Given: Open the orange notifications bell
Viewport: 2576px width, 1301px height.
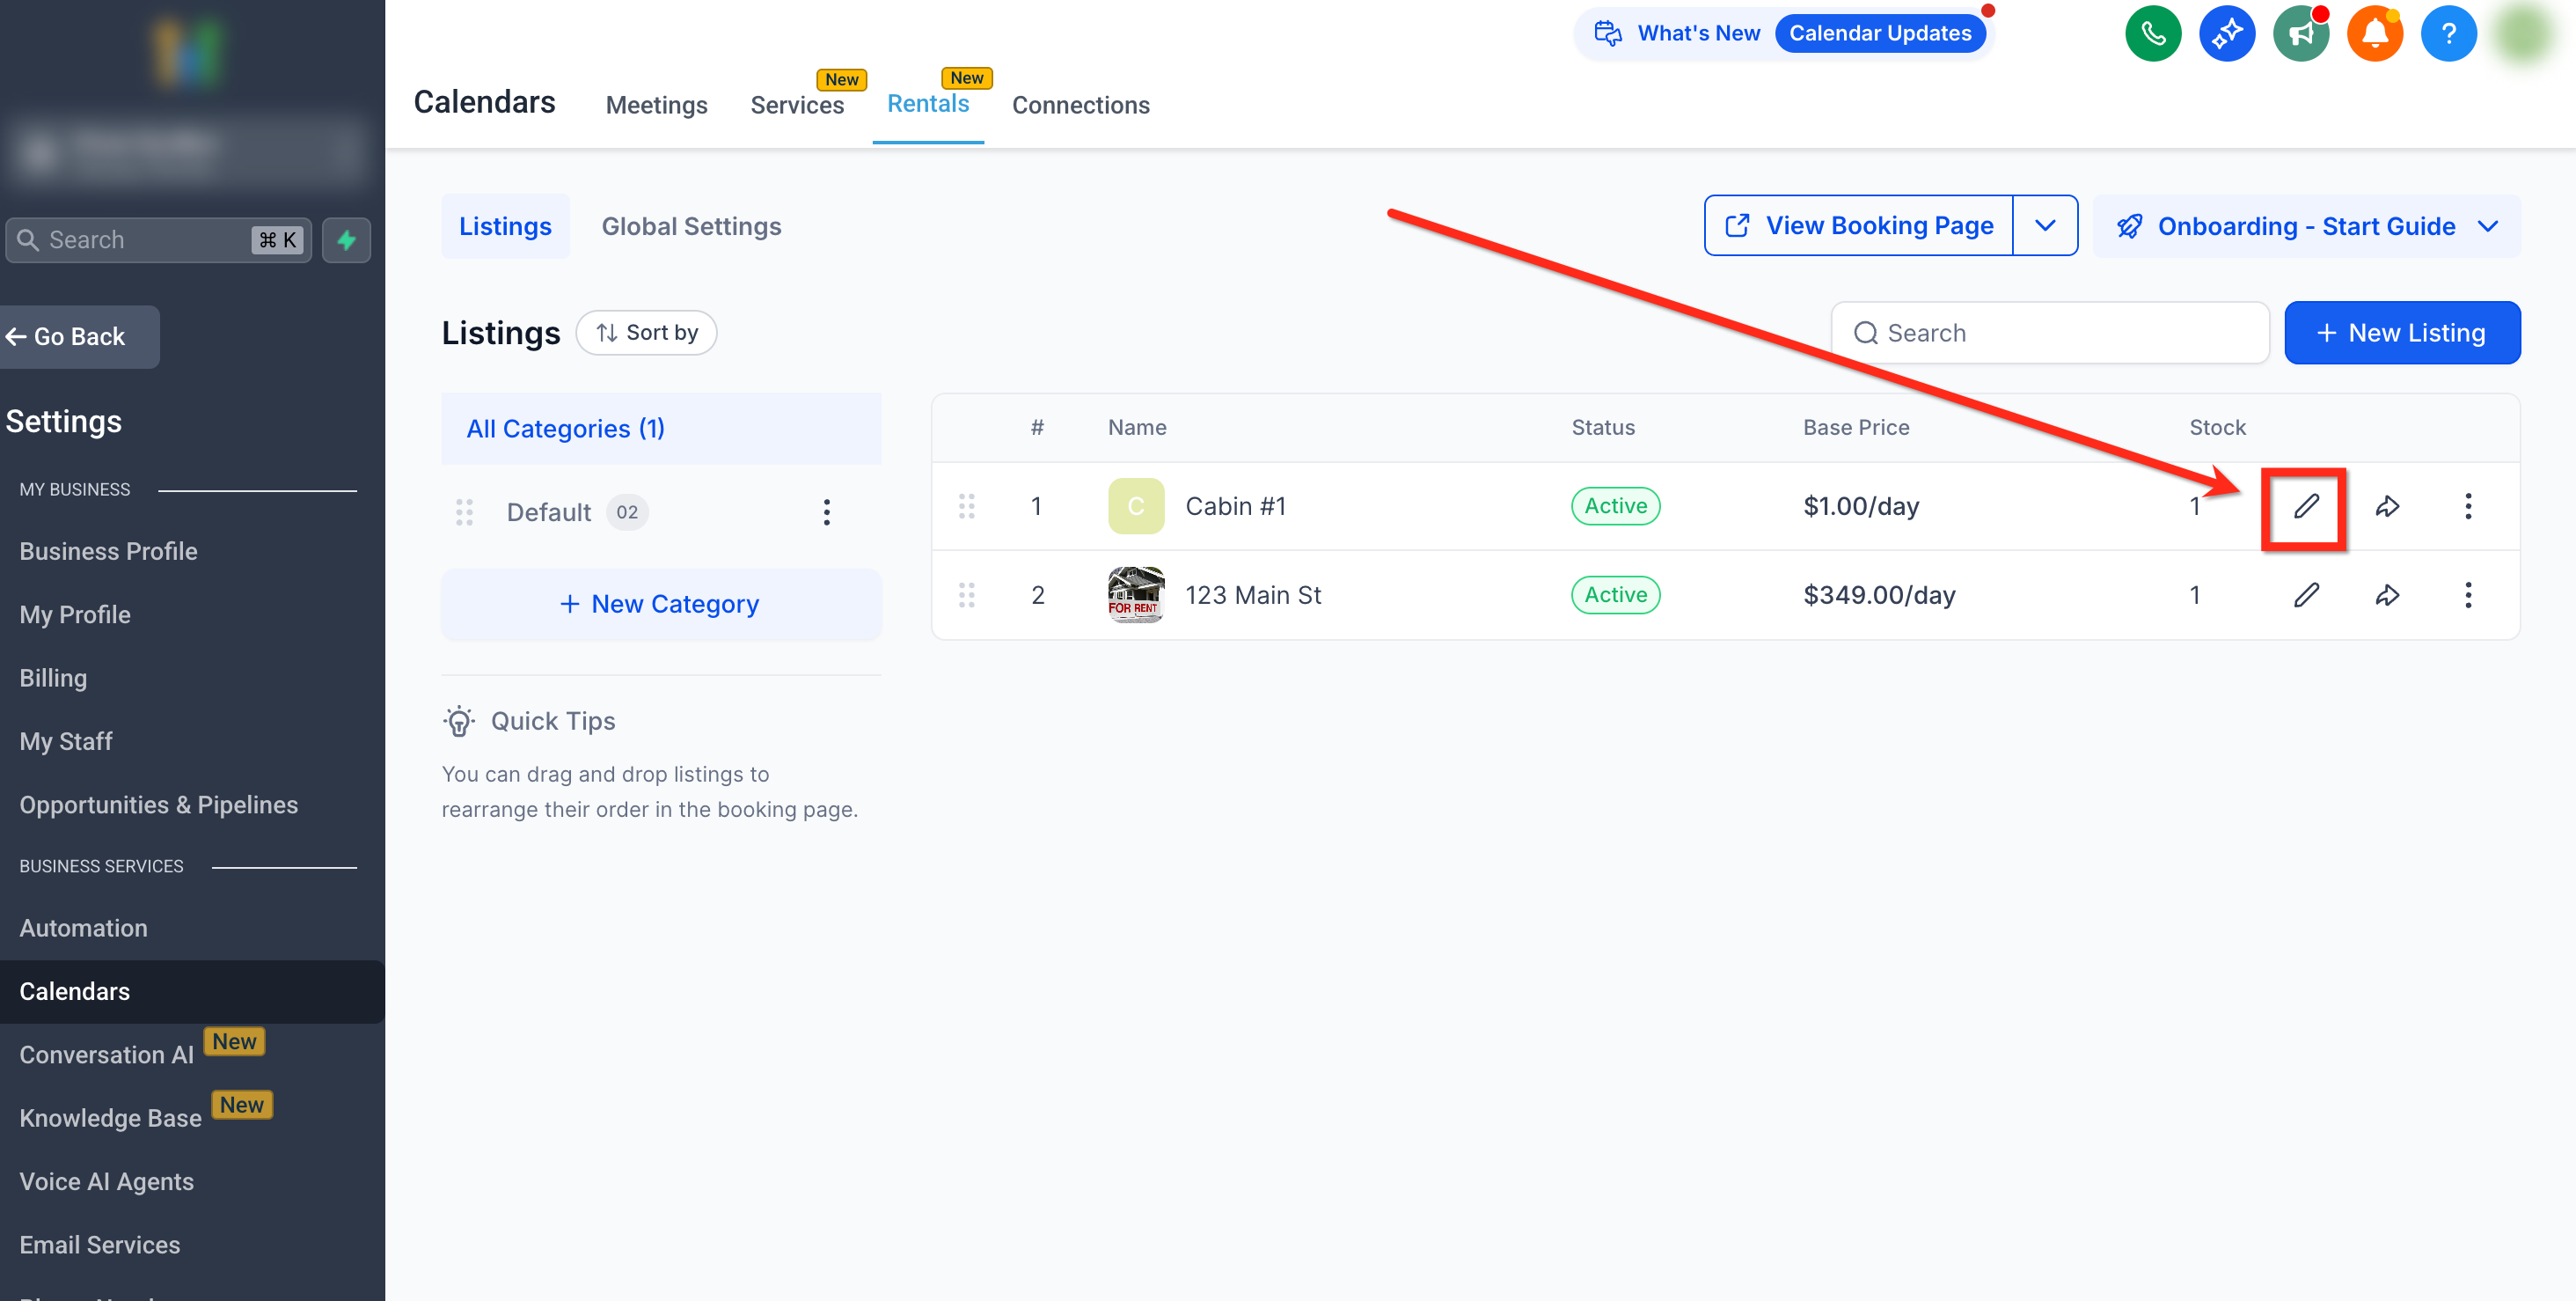Looking at the screenshot, I should tap(2374, 34).
